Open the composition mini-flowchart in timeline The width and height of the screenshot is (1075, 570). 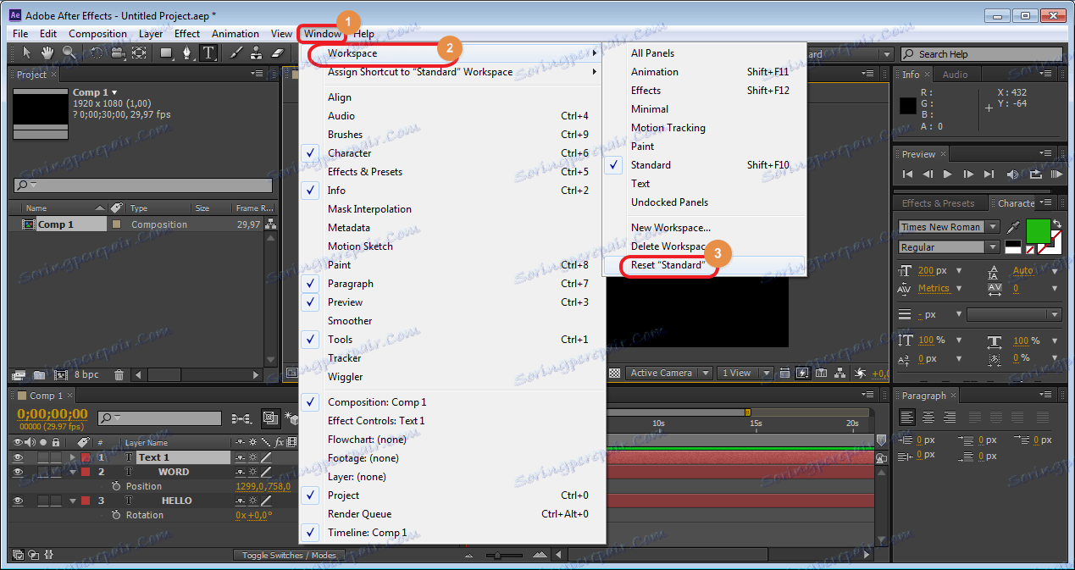pos(241,418)
